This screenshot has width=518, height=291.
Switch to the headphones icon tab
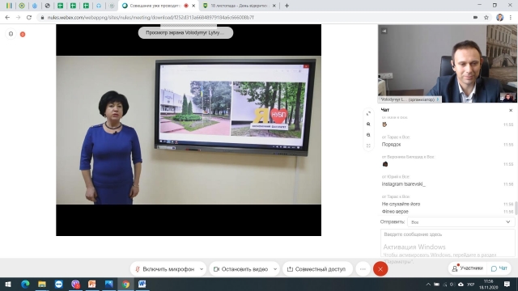point(99,6)
